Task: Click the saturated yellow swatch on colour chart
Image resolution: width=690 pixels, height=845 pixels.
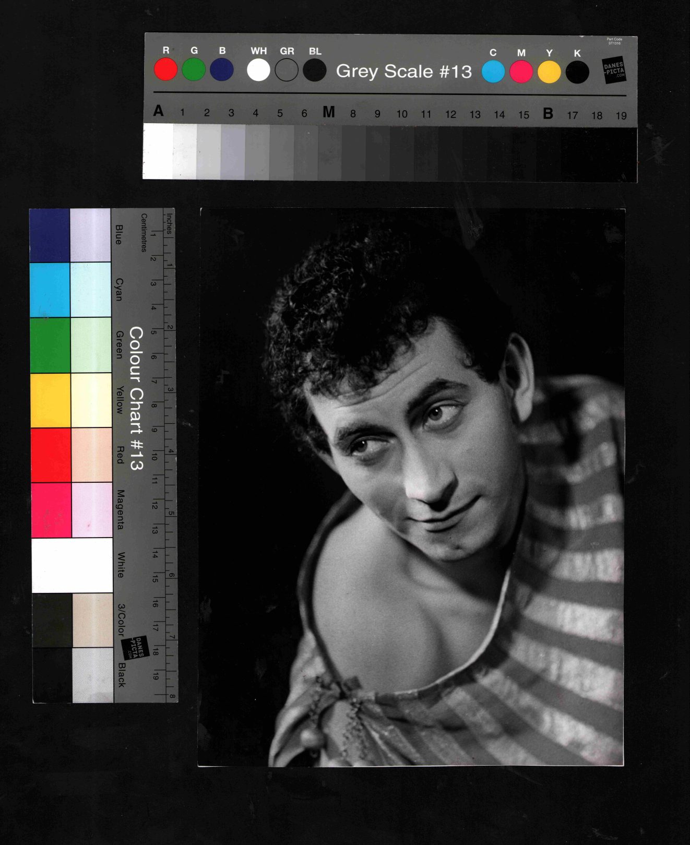Action: [x=51, y=400]
